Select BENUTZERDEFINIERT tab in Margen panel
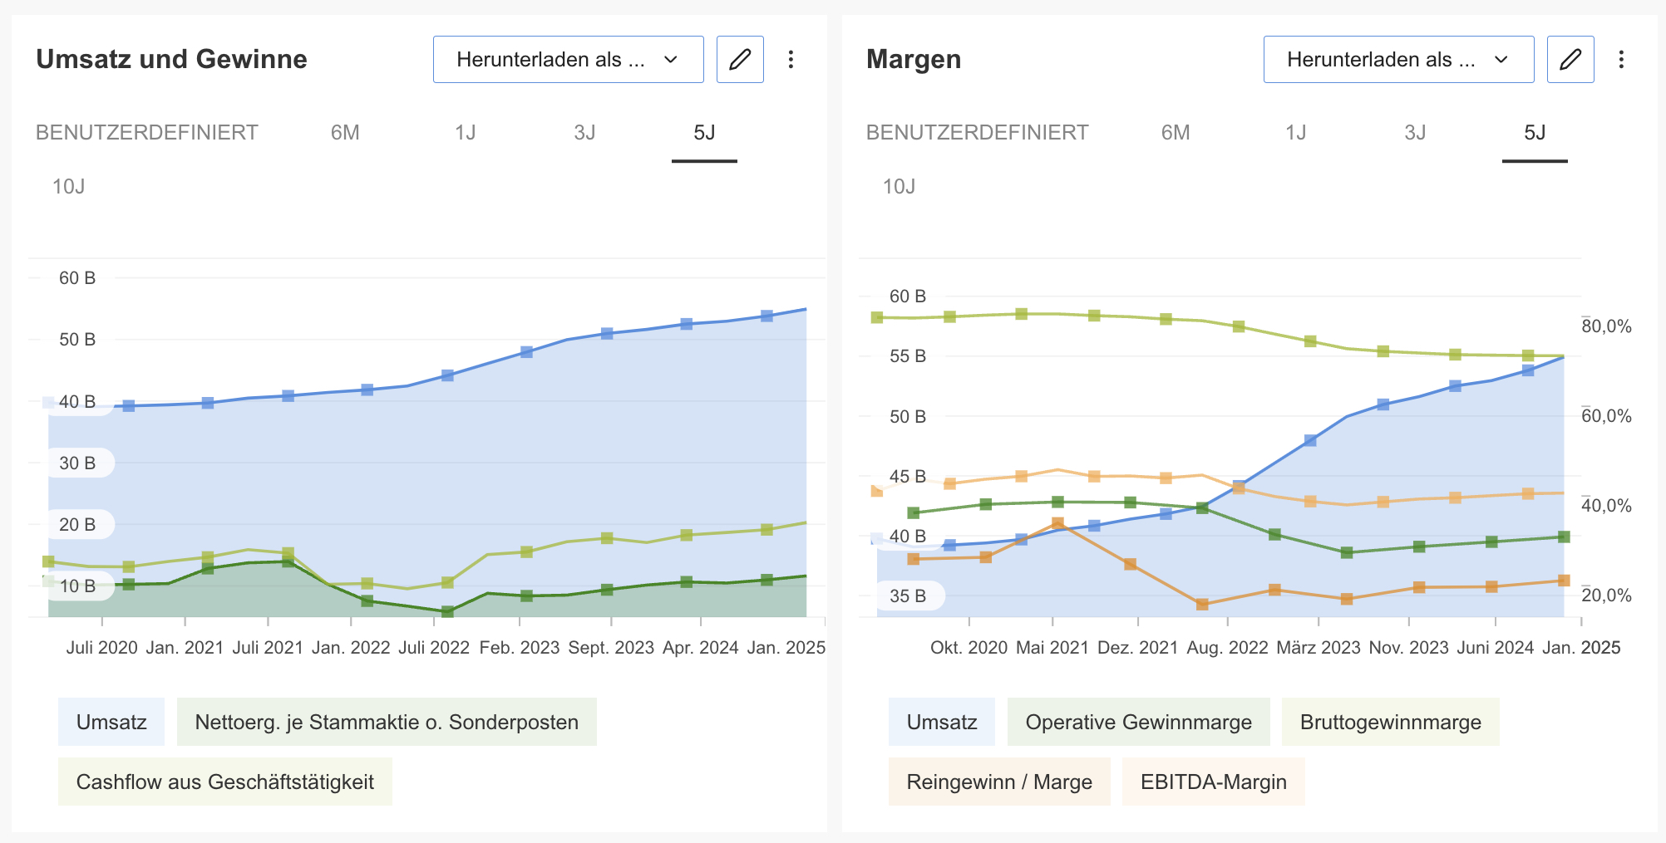Viewport: 1666px width, 843px height. tap(978, 133)
